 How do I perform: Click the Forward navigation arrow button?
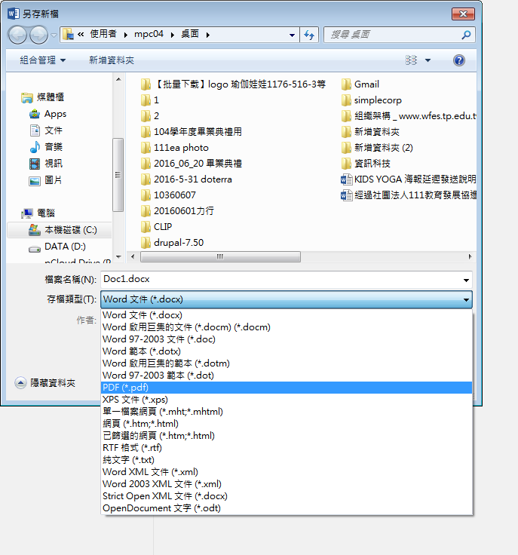click(x=38, y=35)
